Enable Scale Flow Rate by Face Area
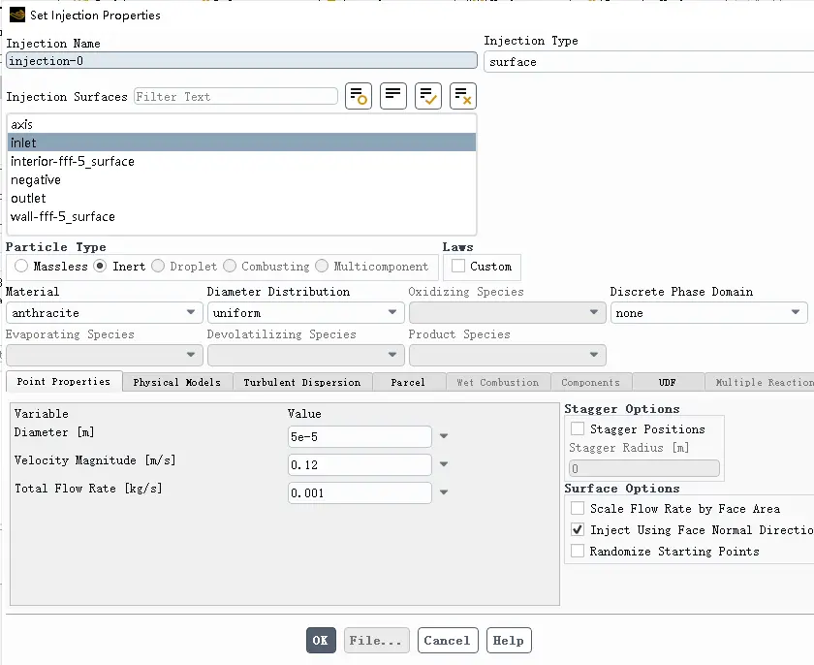The image size is (814, 665). pyautogui.click(x=578, y=508)
